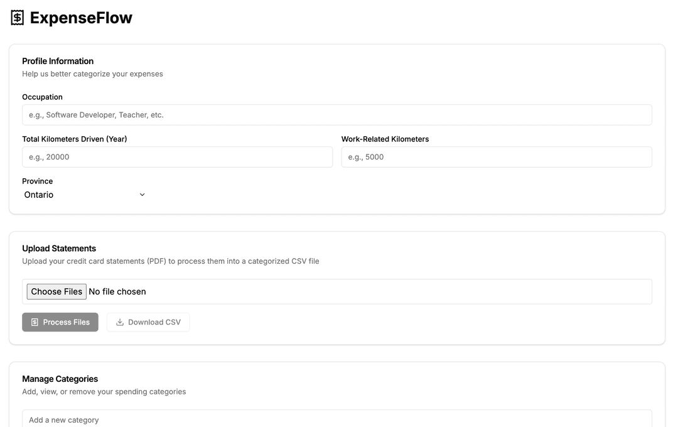Viewport: 678px width, 427px height.
Task: Click the receipt icon on Process Files
Action: pyautogui.click(x=35, y=322)
